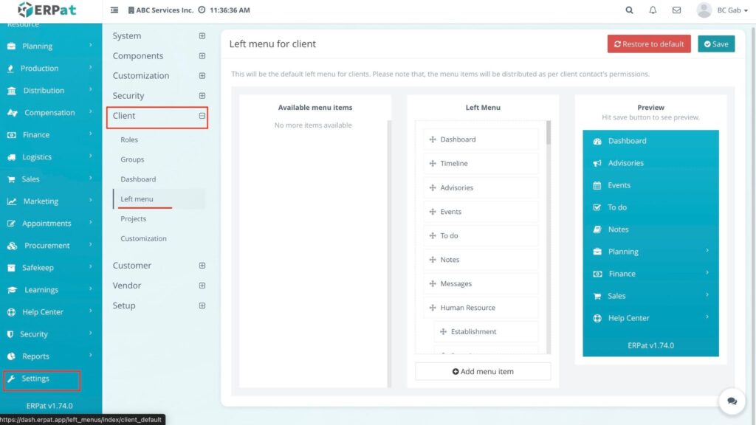Screen dimensions: 756x425
Task: Open Finance in the left sidebar
Action: tap(36, 135)
